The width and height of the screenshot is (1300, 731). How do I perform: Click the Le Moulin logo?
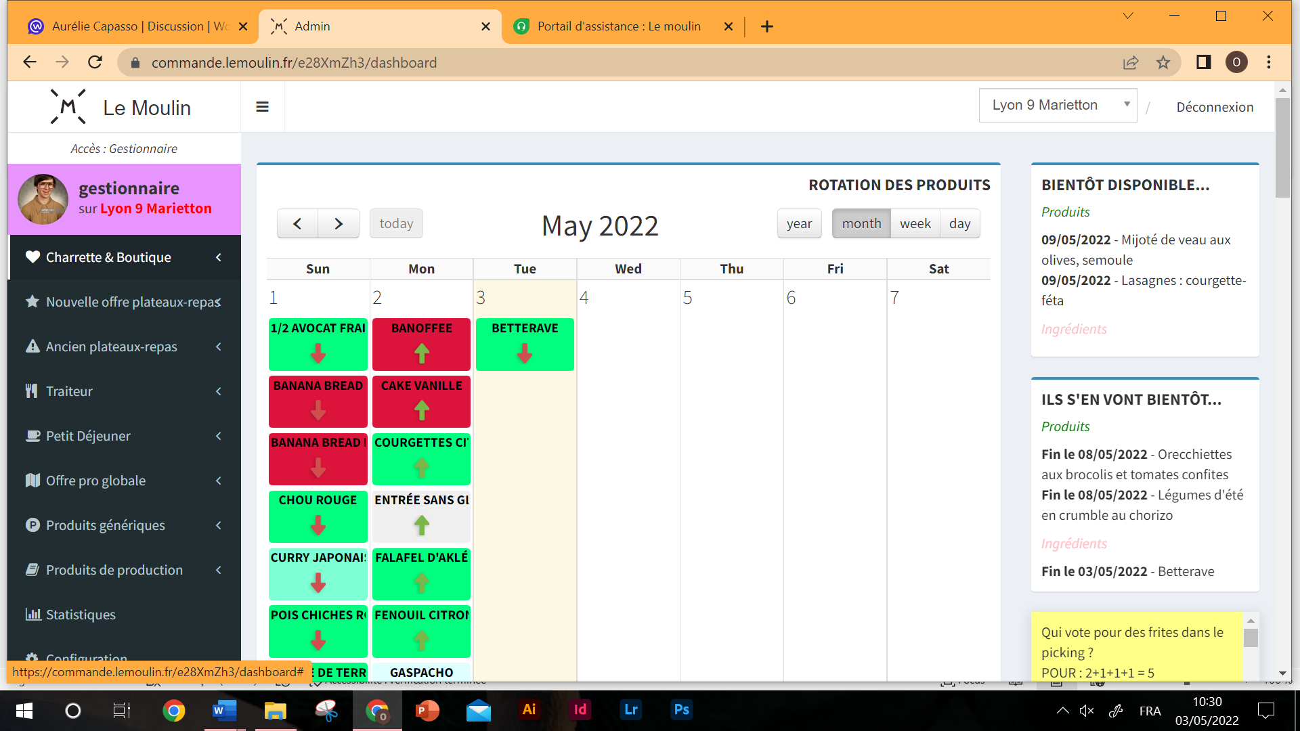coord(68,107)
